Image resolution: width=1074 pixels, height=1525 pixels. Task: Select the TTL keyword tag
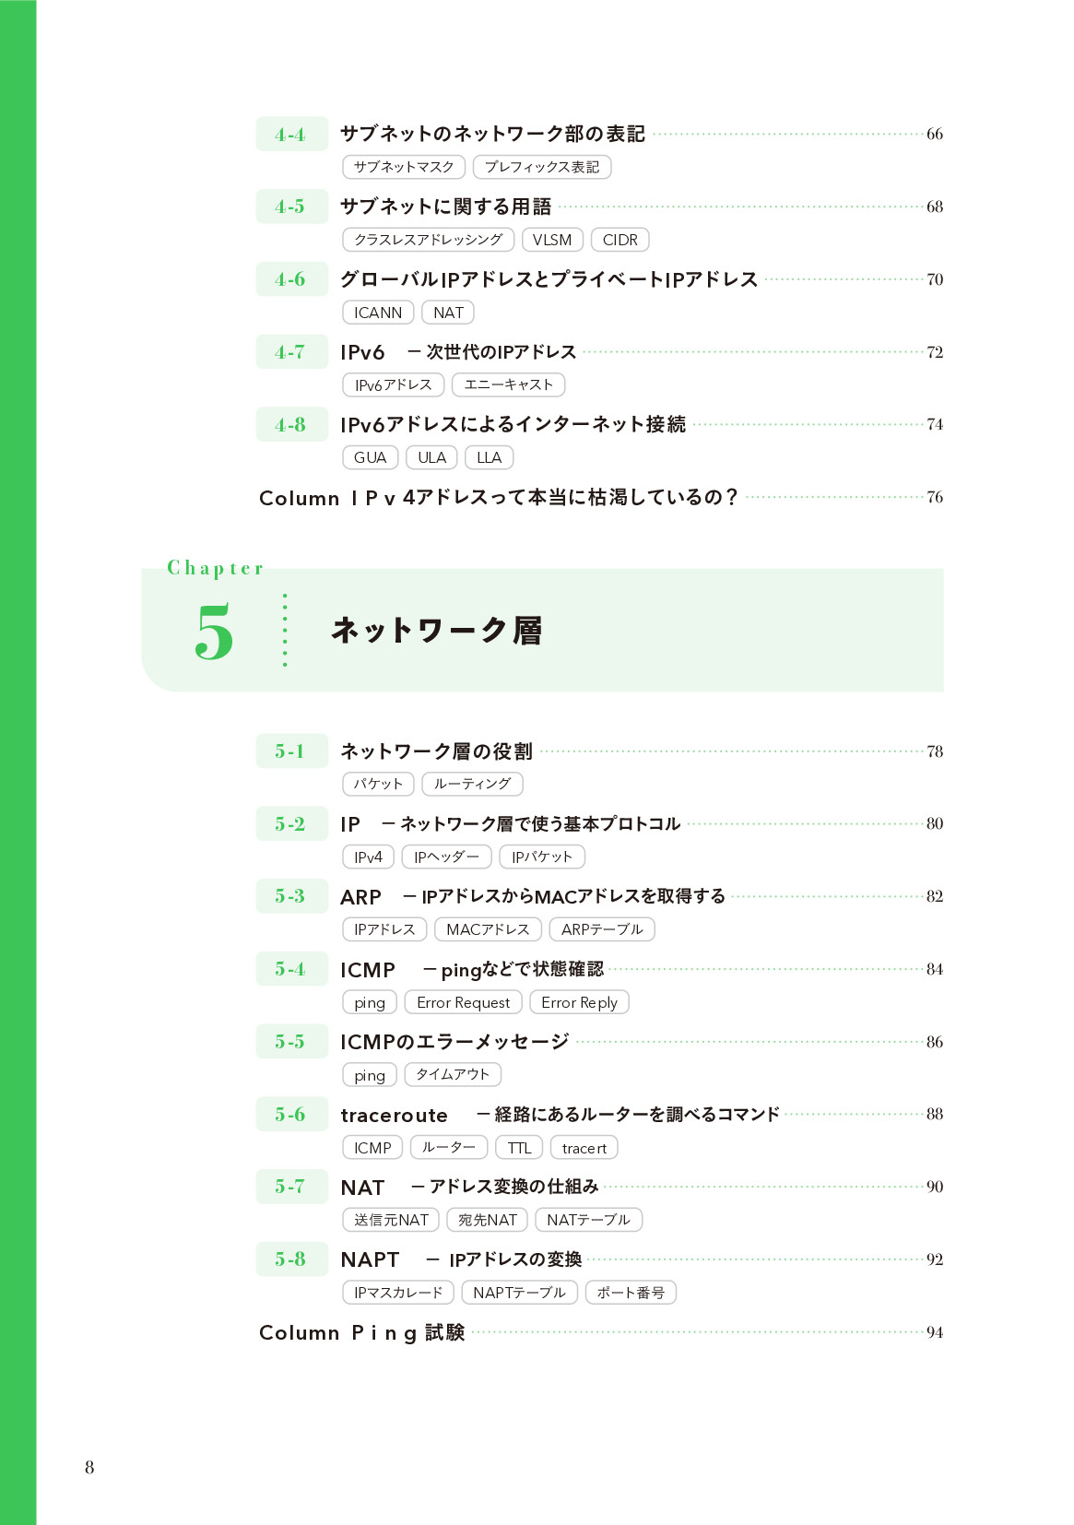coord(519,1148)
